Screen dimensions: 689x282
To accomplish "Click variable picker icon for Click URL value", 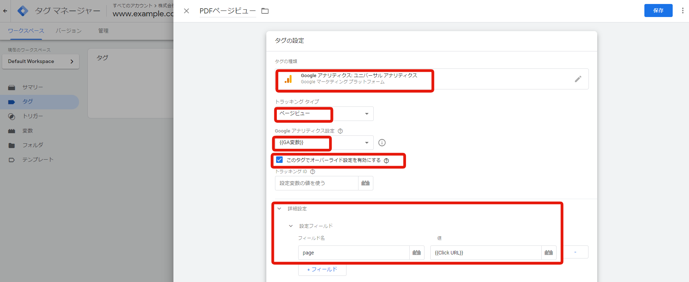I will click(549, 253).
